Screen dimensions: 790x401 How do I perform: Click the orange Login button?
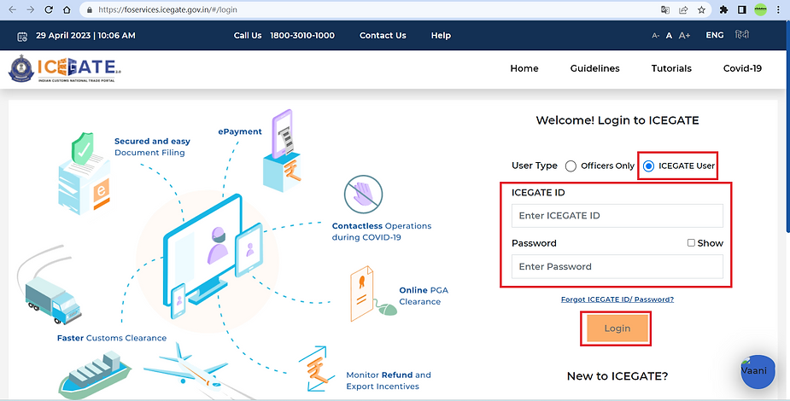617,328
